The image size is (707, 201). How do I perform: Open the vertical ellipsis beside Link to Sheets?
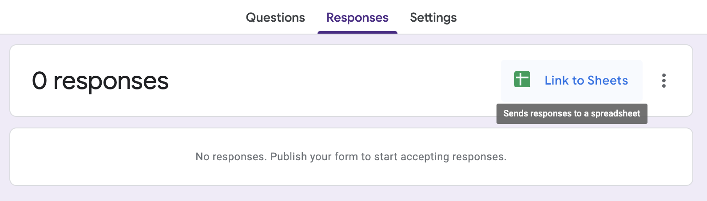pos(663,81)
